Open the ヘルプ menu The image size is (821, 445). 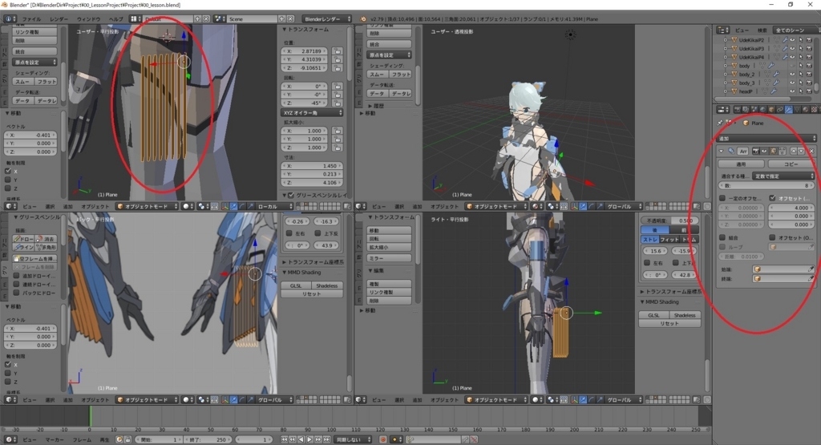[x=115, y=19]
